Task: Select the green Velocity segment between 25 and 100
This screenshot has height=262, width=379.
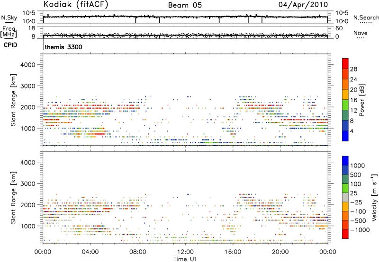Action: (x=345, y=188)
